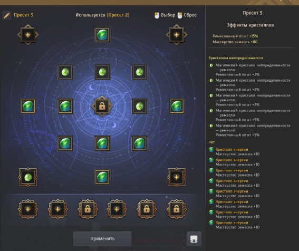Select the energy crystal at far left middle
Image resolution: width=299 pixels, height=251 pixels.
[x=28, y=106]
